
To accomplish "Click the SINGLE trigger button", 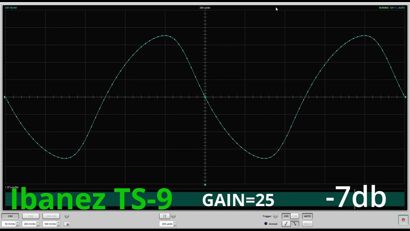I will (307, 224).
